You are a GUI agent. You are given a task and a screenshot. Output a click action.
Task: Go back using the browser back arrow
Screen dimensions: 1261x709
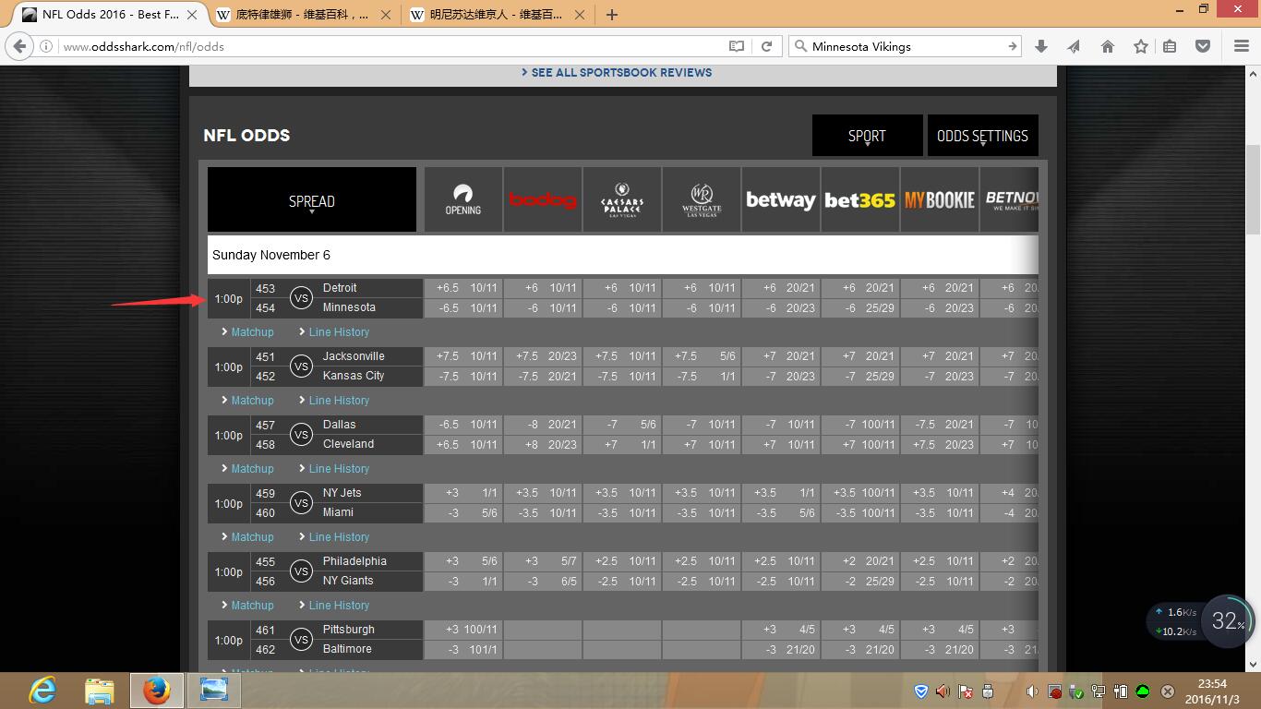point(19,46)
